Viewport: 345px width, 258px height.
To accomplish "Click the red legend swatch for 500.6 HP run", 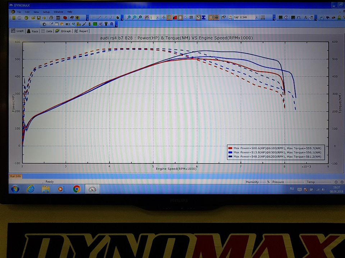I will pyautogui.click(x=230, y=148).
